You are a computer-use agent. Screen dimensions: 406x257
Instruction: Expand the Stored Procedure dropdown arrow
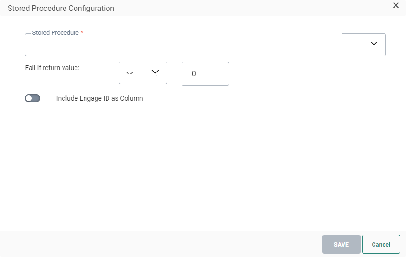pyautogui.click(x=374, y=44)
